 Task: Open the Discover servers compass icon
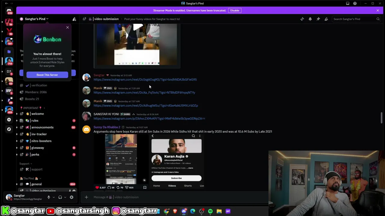(9, 129)
